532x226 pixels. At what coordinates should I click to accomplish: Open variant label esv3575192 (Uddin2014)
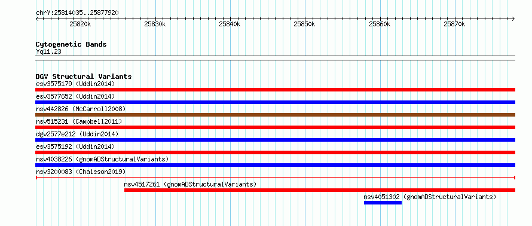click(x=75, y=146)
